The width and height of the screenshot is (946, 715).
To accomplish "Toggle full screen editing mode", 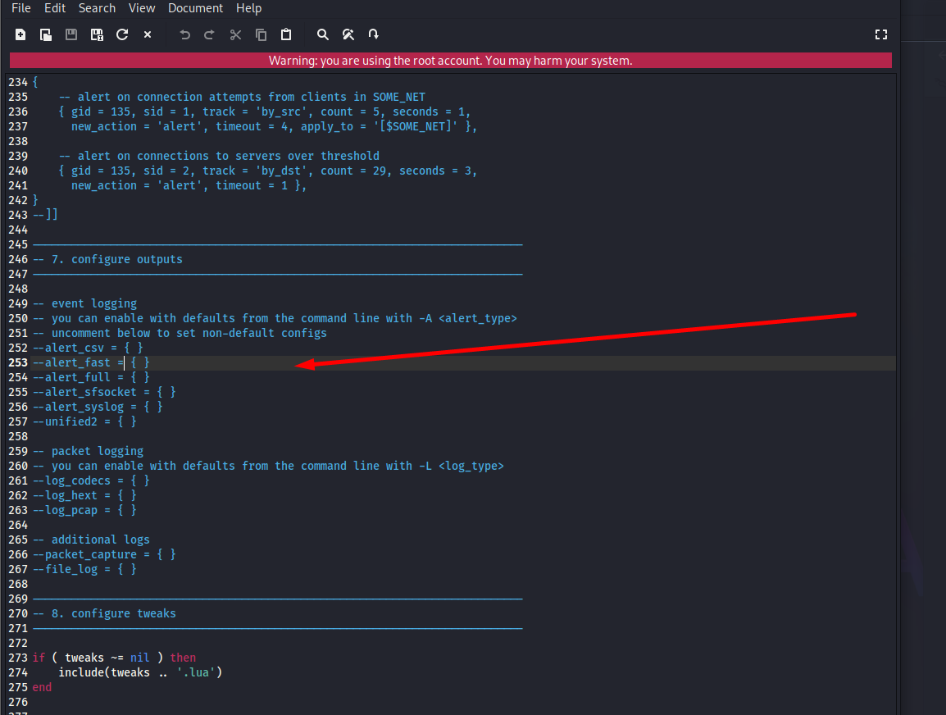I will click(x=881, y=34).
